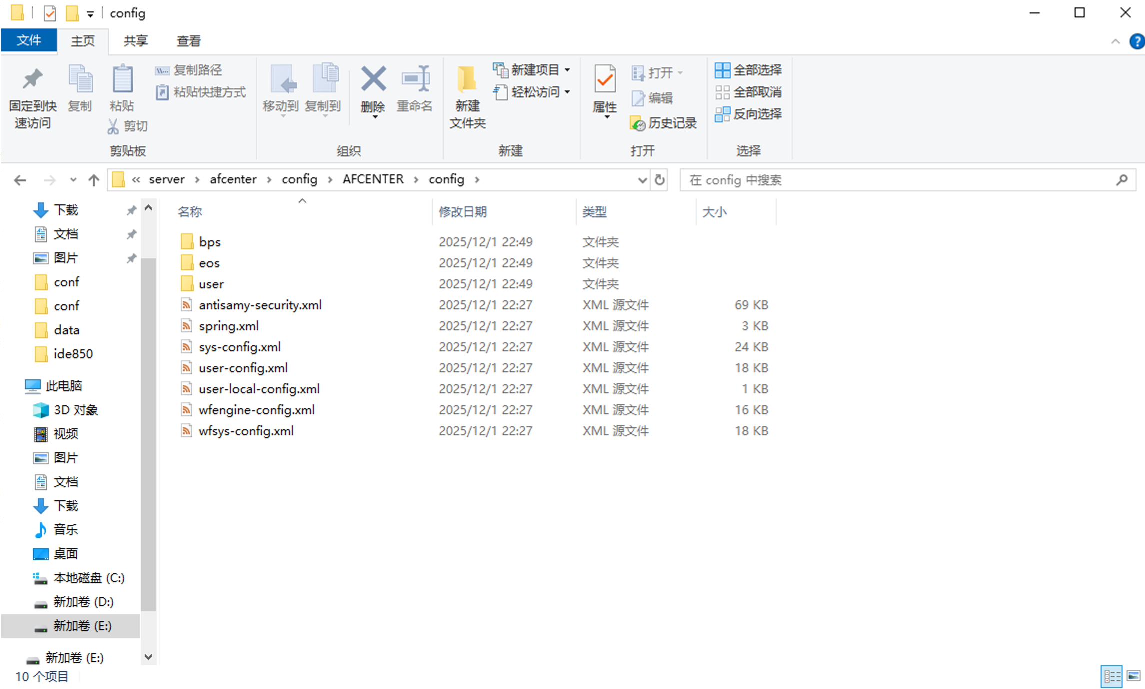Open the address bar history dropdown
Viewport: 1145px width, 689px height.
[x=642, y=180]
